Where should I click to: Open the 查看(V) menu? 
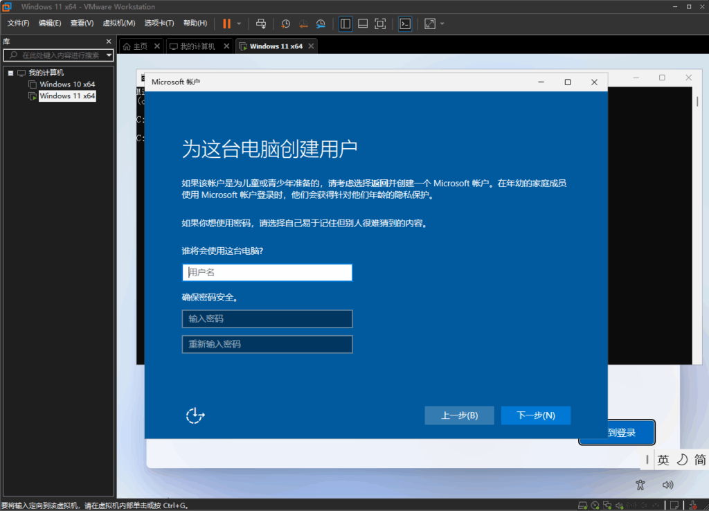click(x=82, y=23)
